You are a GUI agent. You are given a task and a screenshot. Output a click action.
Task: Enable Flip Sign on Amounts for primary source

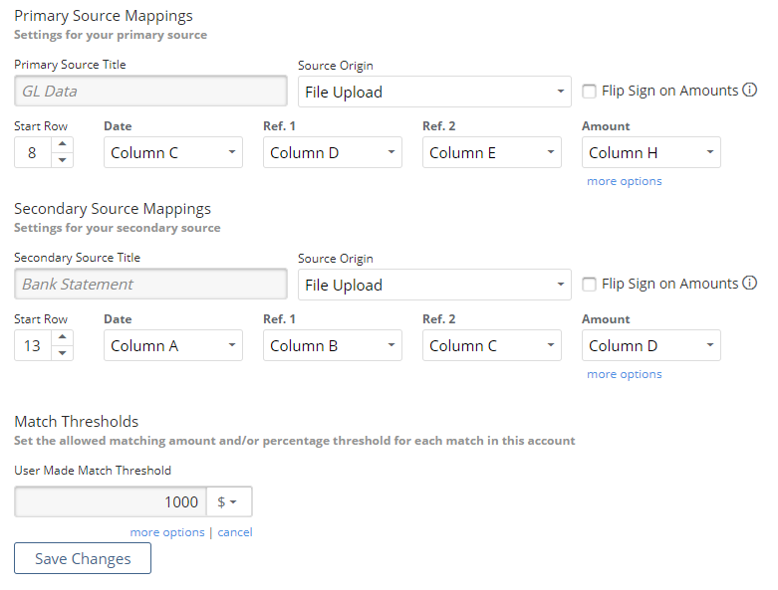pyautogui.click(x=589, y=92)
